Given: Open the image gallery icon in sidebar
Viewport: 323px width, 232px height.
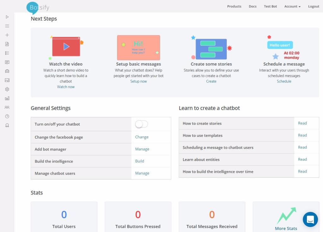Looking at the screenshot, I should coord(7,80).
